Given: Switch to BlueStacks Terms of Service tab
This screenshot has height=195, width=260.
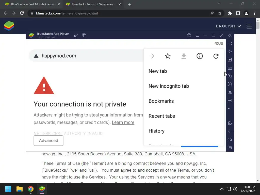Looking at the screenshot, I should [93, 4].
